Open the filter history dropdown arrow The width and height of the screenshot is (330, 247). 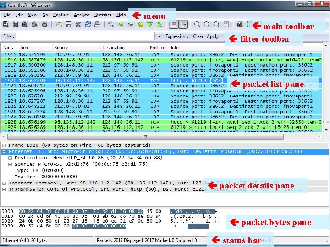point(159,36)
